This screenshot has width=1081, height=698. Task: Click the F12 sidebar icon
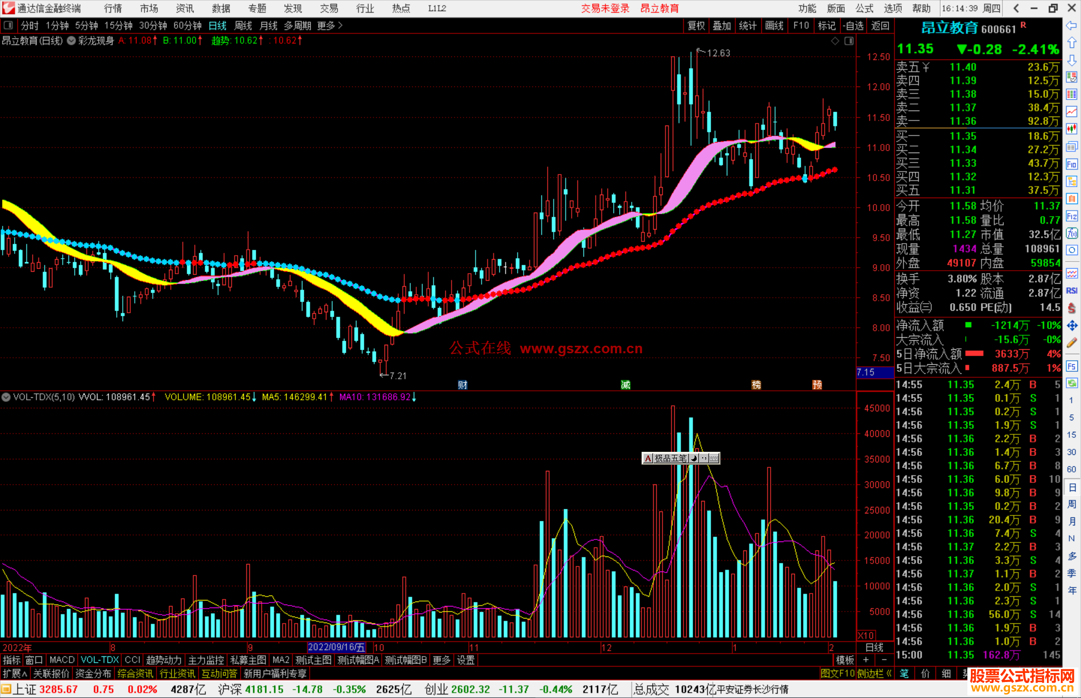point(1071,216)
